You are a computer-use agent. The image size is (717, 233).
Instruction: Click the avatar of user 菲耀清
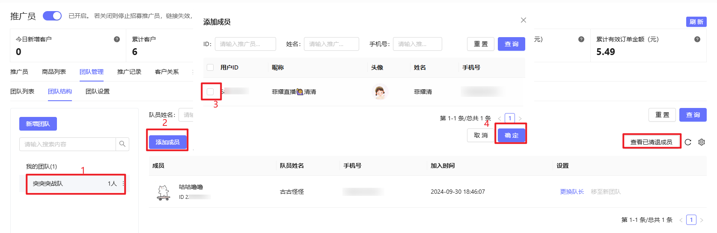point(380,92)
